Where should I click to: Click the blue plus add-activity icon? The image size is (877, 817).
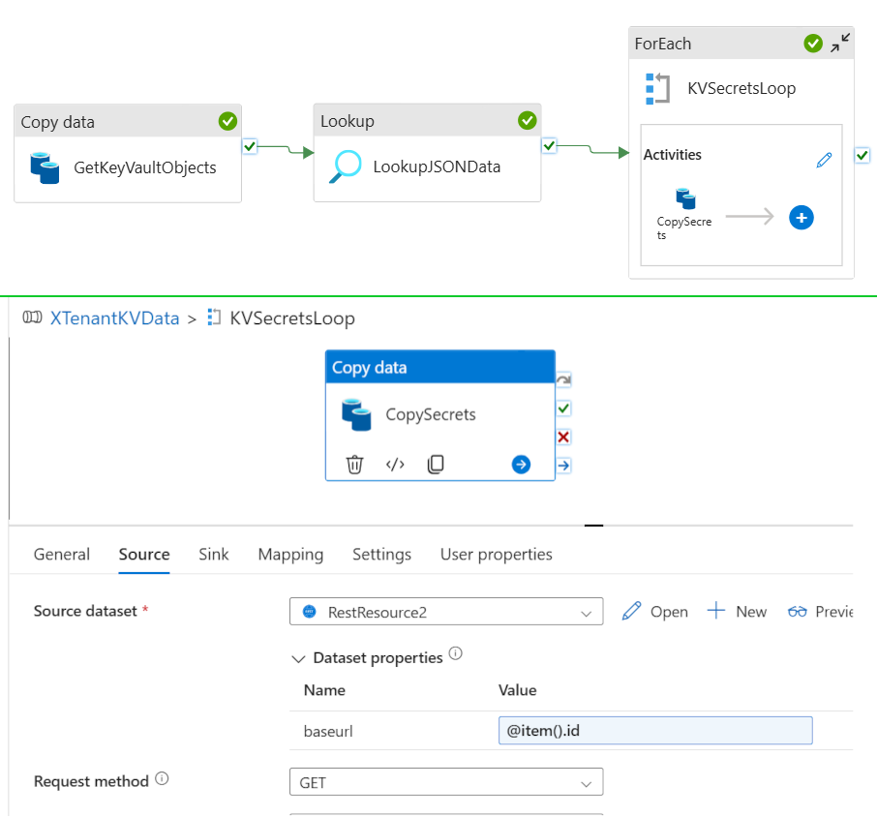801,218
